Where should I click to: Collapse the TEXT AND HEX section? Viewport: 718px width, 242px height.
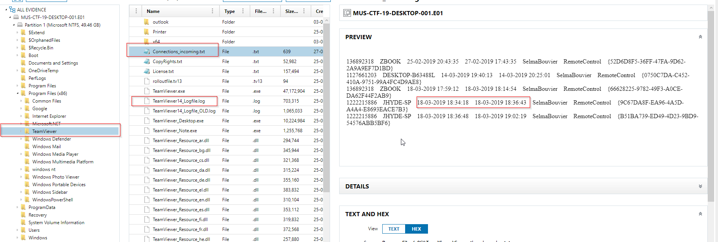[700, 214]
